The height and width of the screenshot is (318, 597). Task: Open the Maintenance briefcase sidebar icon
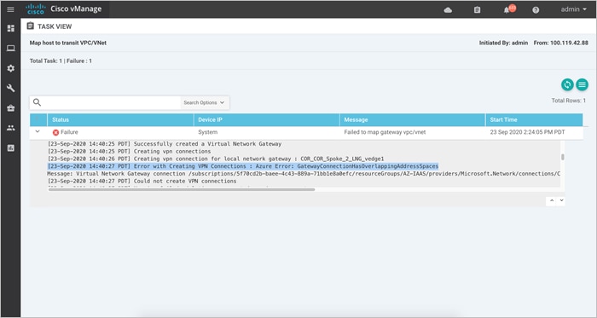(x=10, y=108)
